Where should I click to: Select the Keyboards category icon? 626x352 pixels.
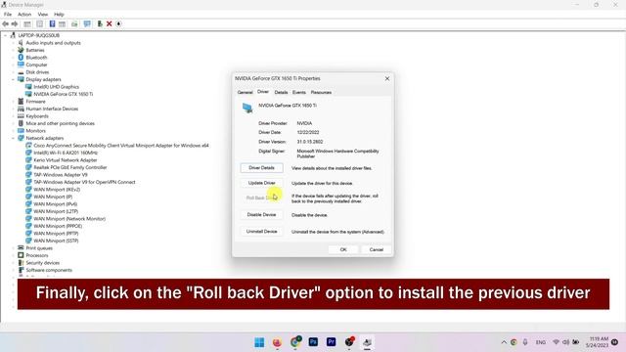[x=21, y=116]
